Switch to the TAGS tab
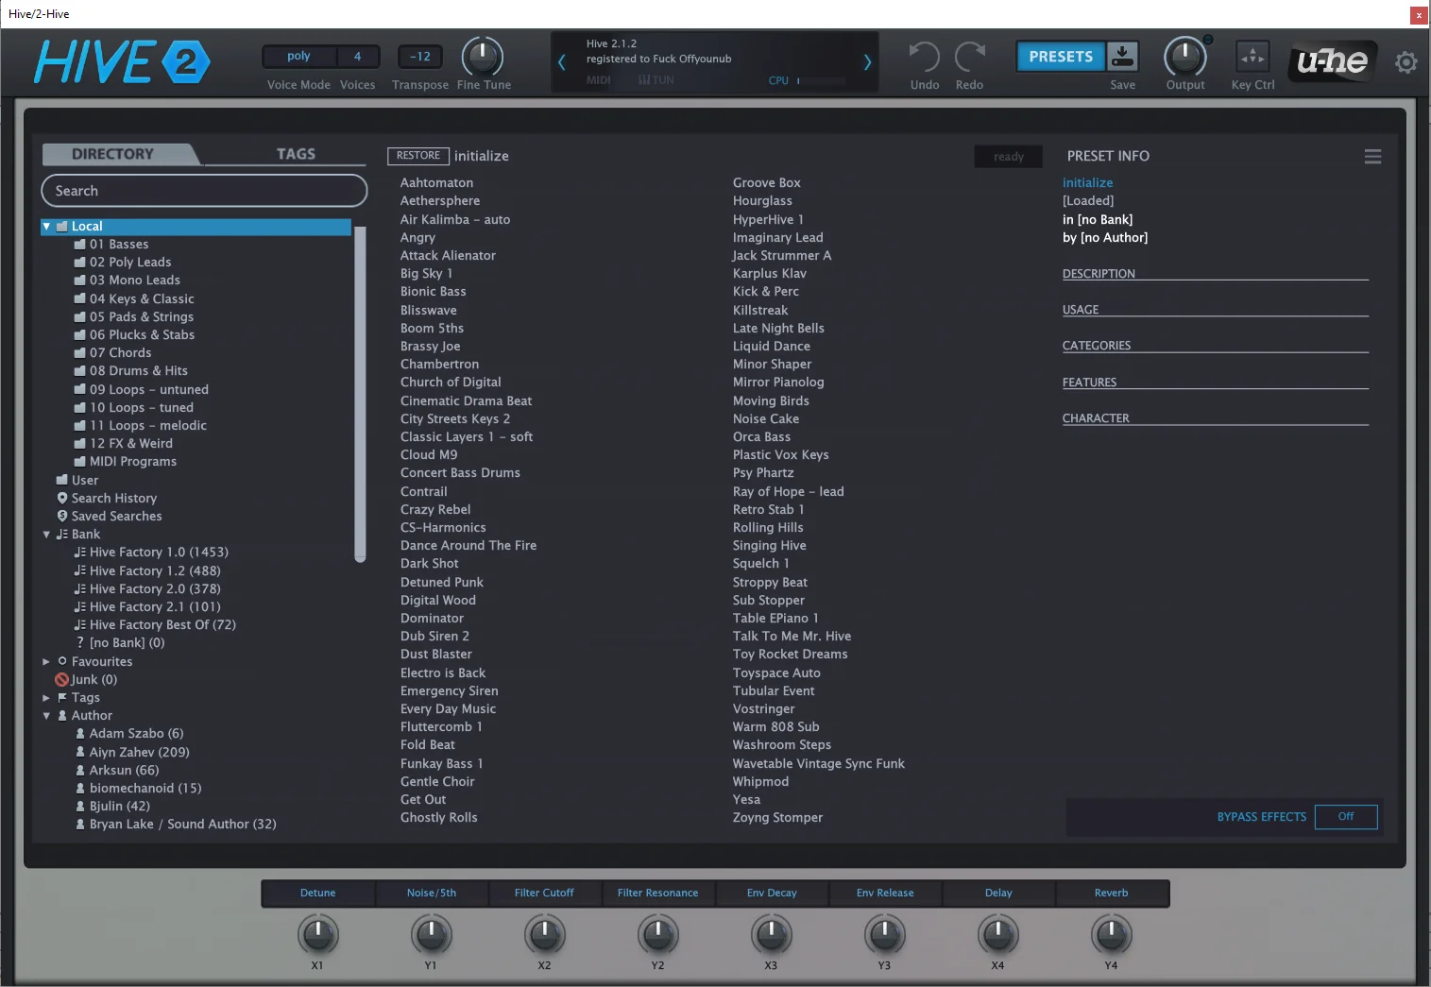Screen dimensions: 1431x987 pos(296,154)
